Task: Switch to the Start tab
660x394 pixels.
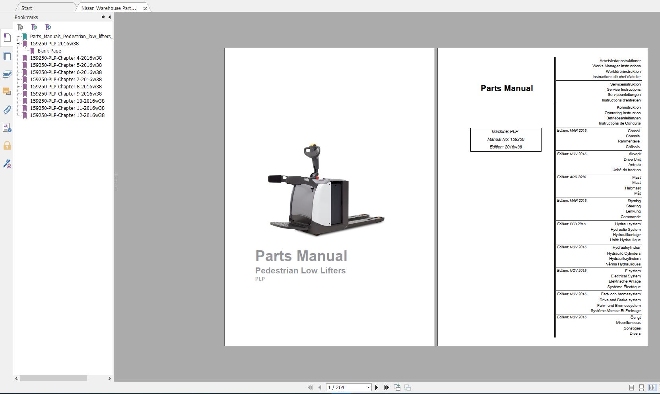Action: 27,8
